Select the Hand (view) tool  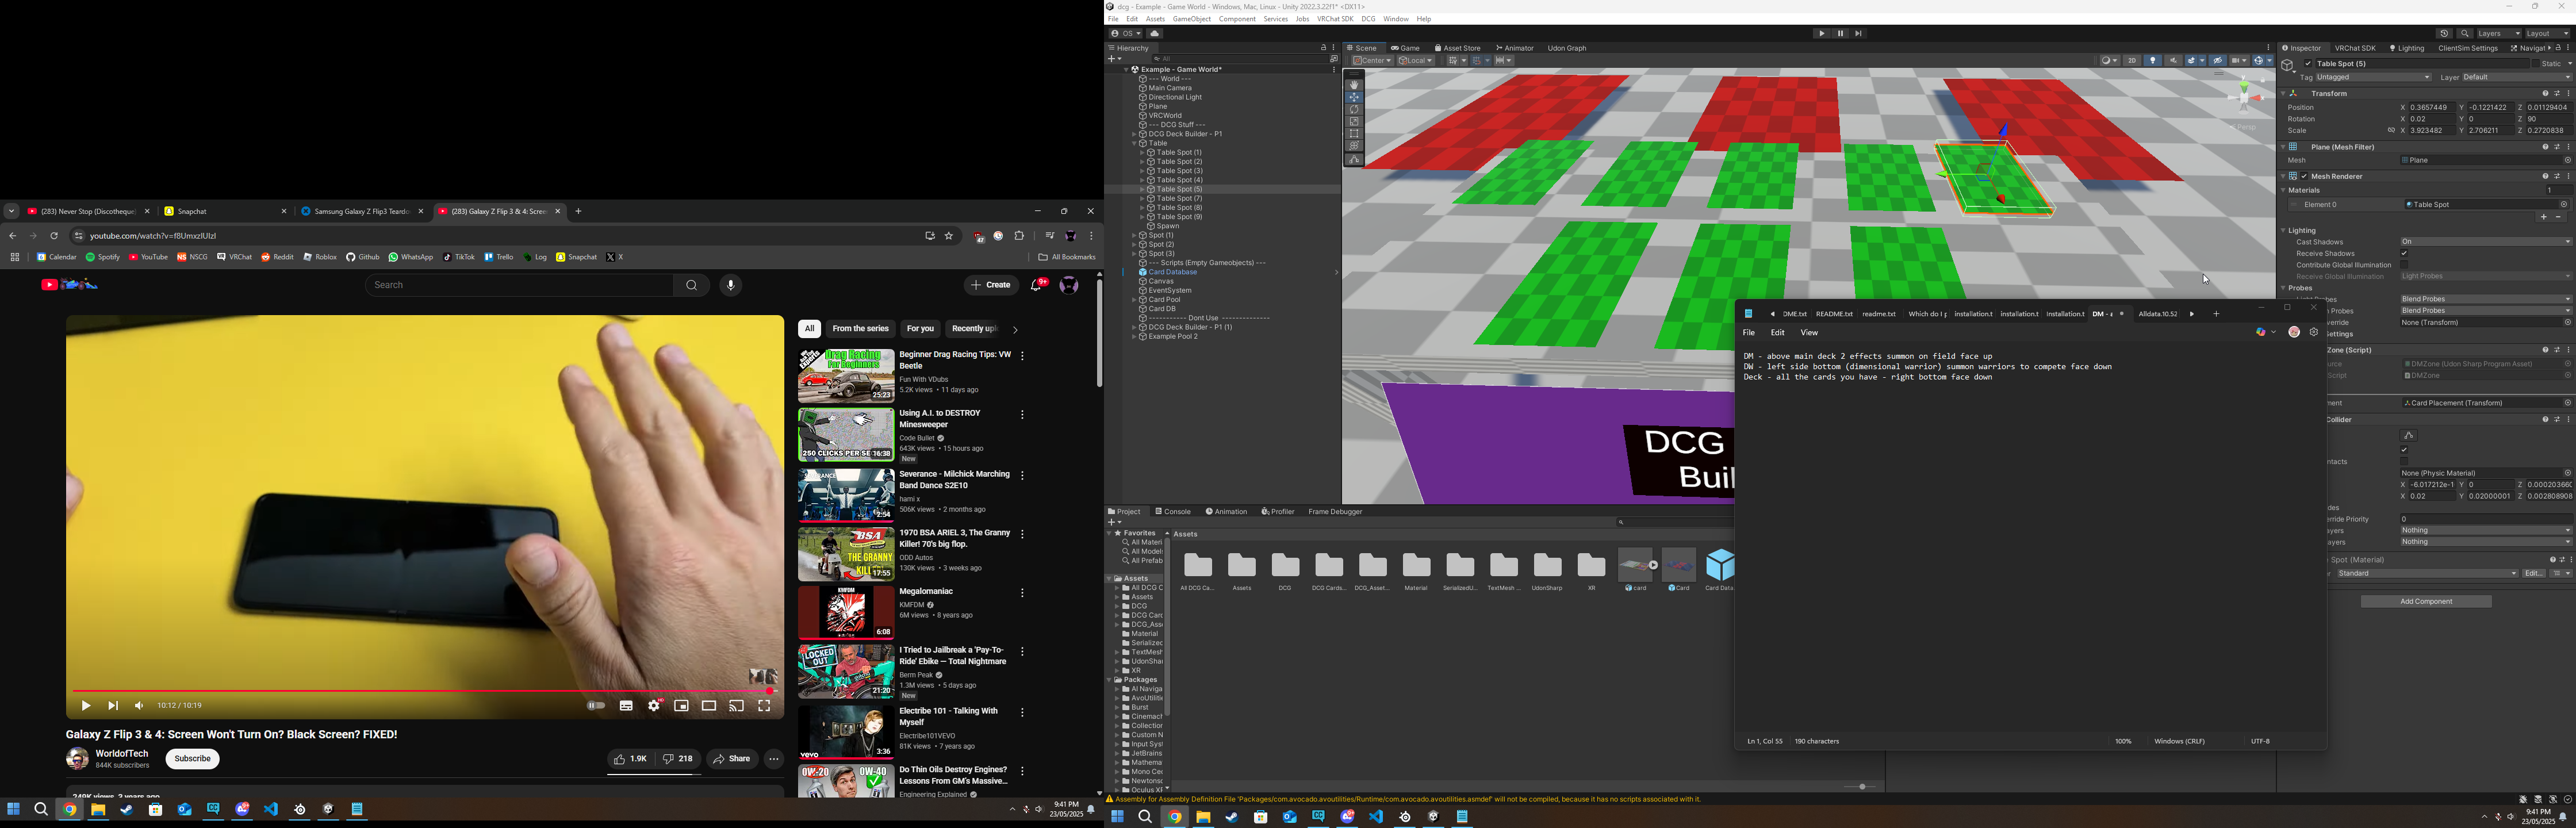pyautogui.click(x=1354, y=85)
